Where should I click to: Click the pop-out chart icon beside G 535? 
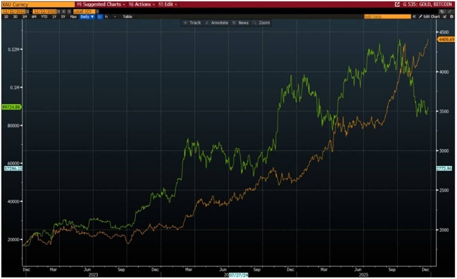tap(397, 4)
